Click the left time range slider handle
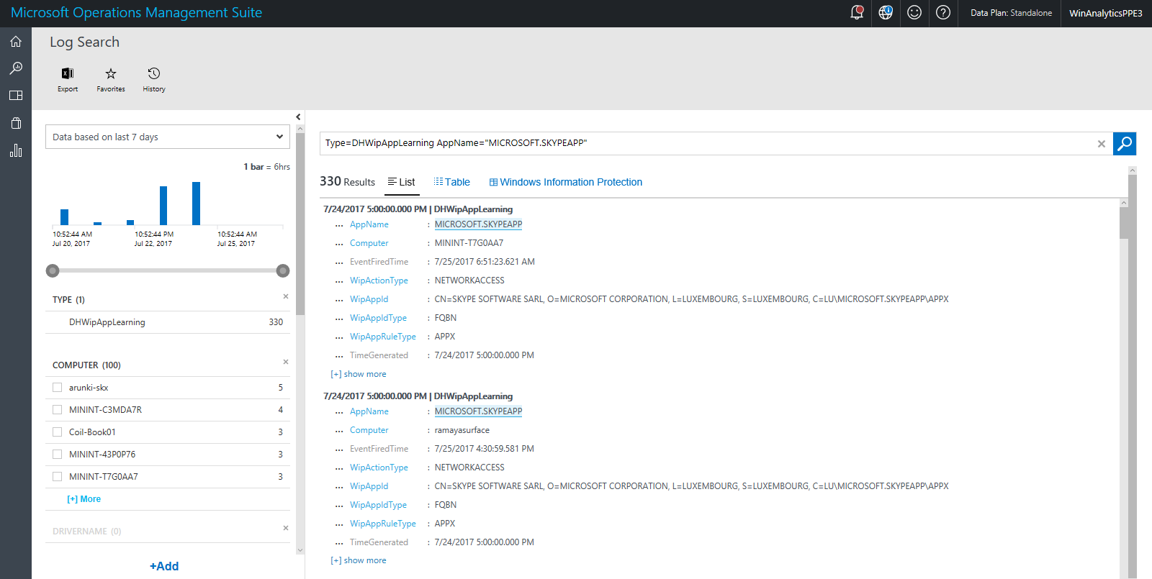1152x579 pixels. tap(52, 270)
